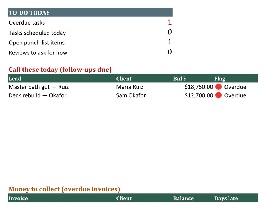
Task: Select the Overdue tasks count value
Action: click(x=170, y=22)
